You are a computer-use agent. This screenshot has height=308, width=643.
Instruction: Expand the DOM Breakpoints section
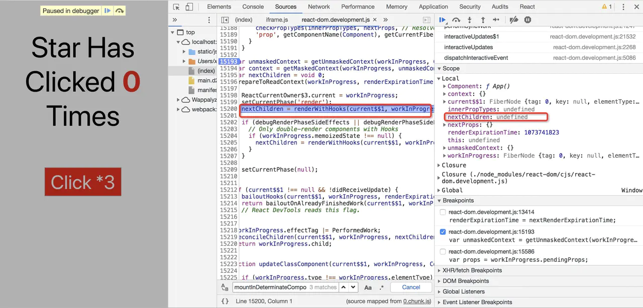(x=466, y=281)
